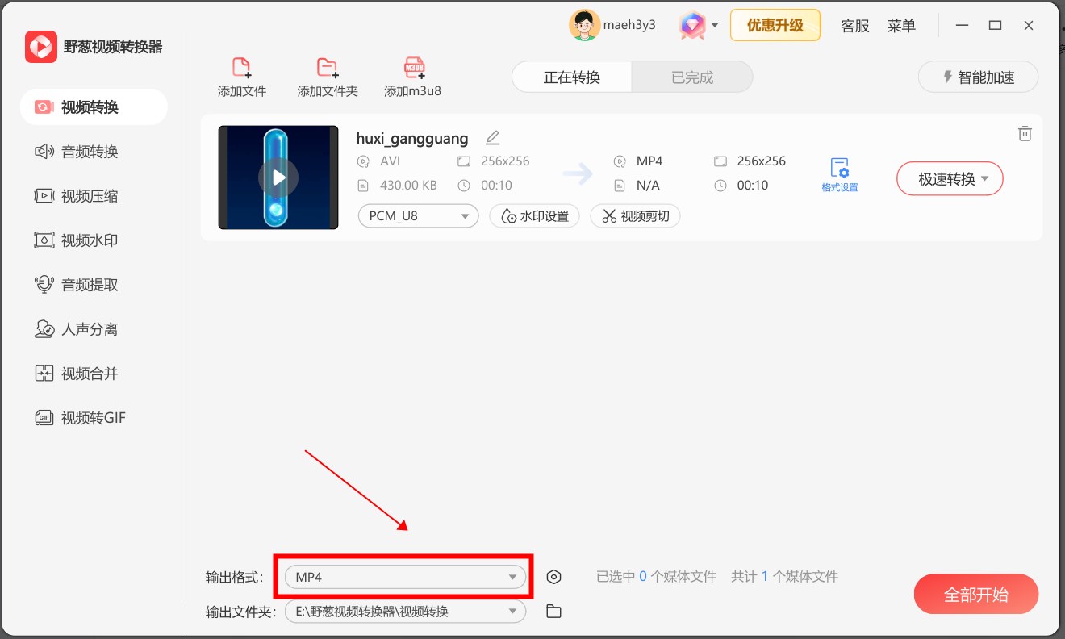This screenshot has height=639, width=1065.
Task: Expand the VIP diamond dropdown arrow
Action: pos(715,26)
